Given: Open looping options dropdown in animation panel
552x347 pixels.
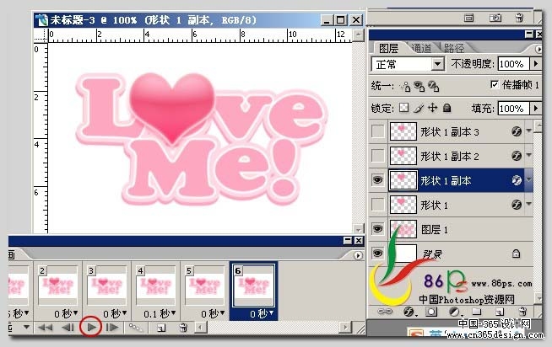Looking at the screenshot, I should pos(26,328).
